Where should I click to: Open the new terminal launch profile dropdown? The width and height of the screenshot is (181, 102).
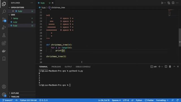[162, 67]
